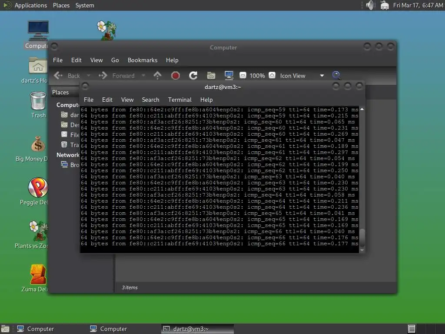Open View menu in terminal window

pyautogui.click(x=127, y=100)
